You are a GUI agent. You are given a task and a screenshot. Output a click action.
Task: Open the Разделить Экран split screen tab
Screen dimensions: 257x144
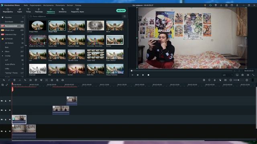[x=78, y=10]
